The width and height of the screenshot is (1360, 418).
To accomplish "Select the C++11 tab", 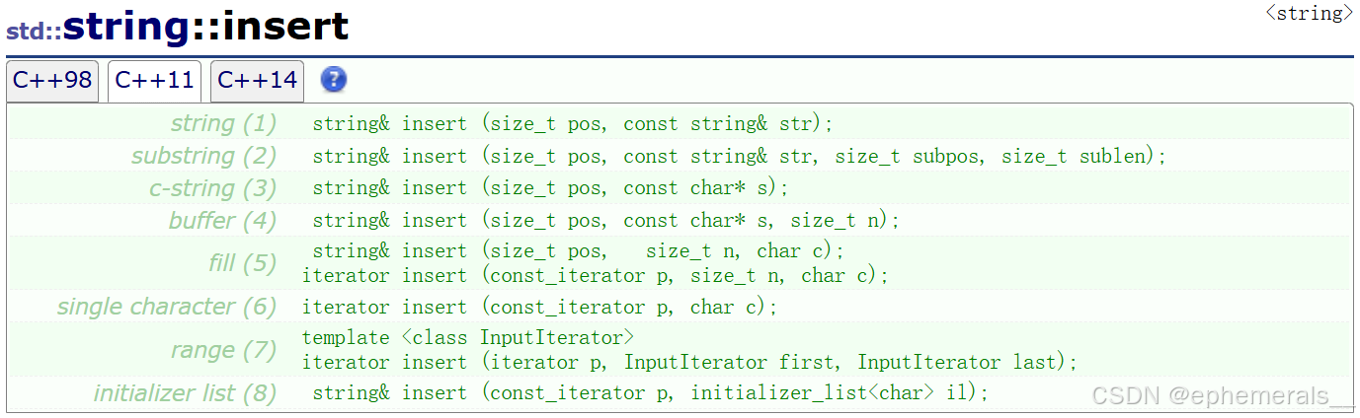I will coord(154,81).
